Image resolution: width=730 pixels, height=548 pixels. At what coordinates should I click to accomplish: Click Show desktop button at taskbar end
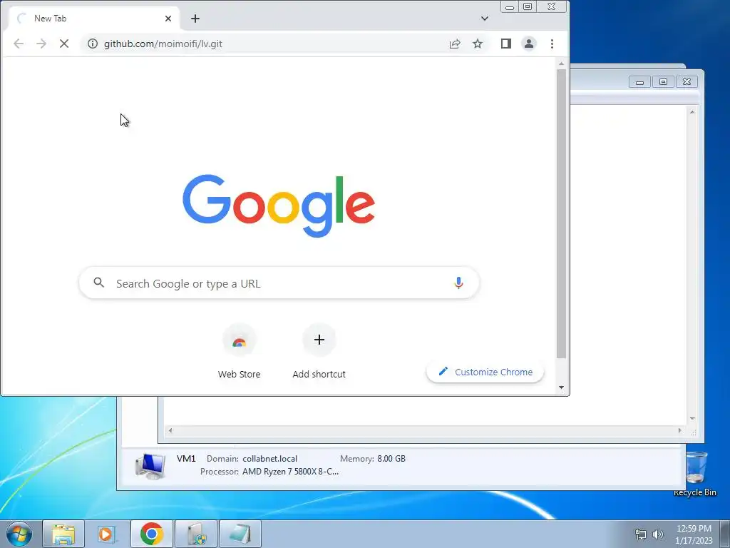coord(725,534)
